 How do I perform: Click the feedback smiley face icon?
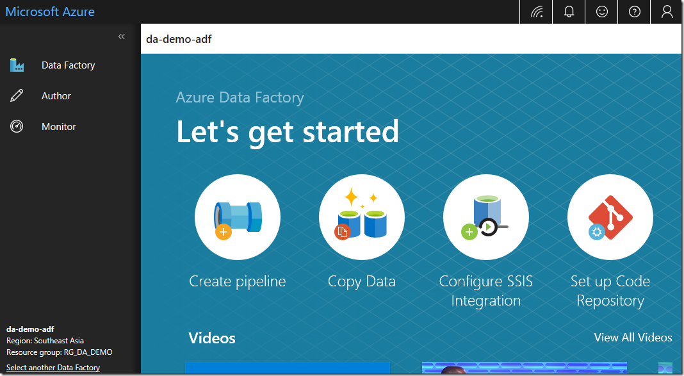pos(601,12)
